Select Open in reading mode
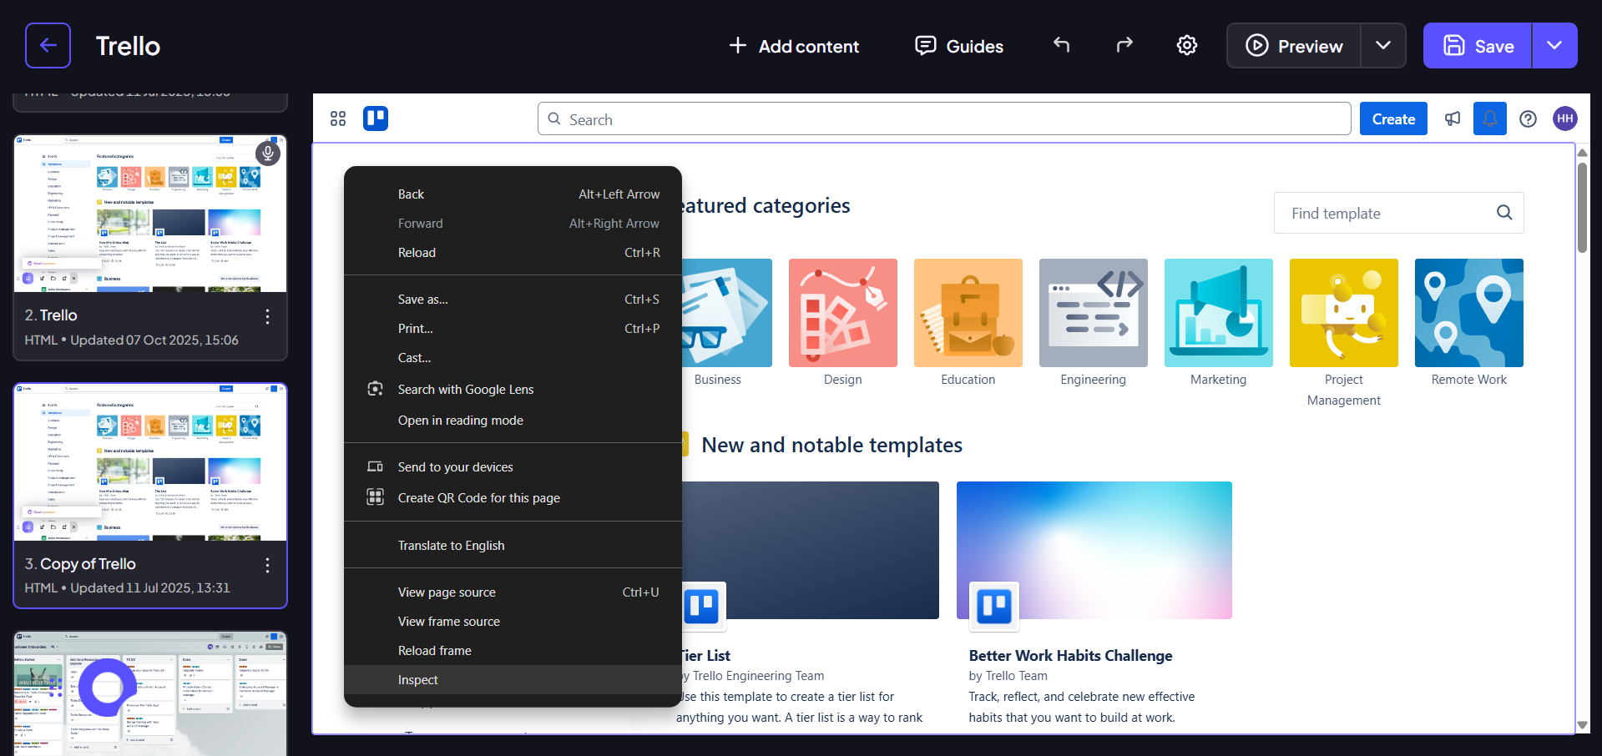Screen dimensions: 1602x756 coord(513,420)
